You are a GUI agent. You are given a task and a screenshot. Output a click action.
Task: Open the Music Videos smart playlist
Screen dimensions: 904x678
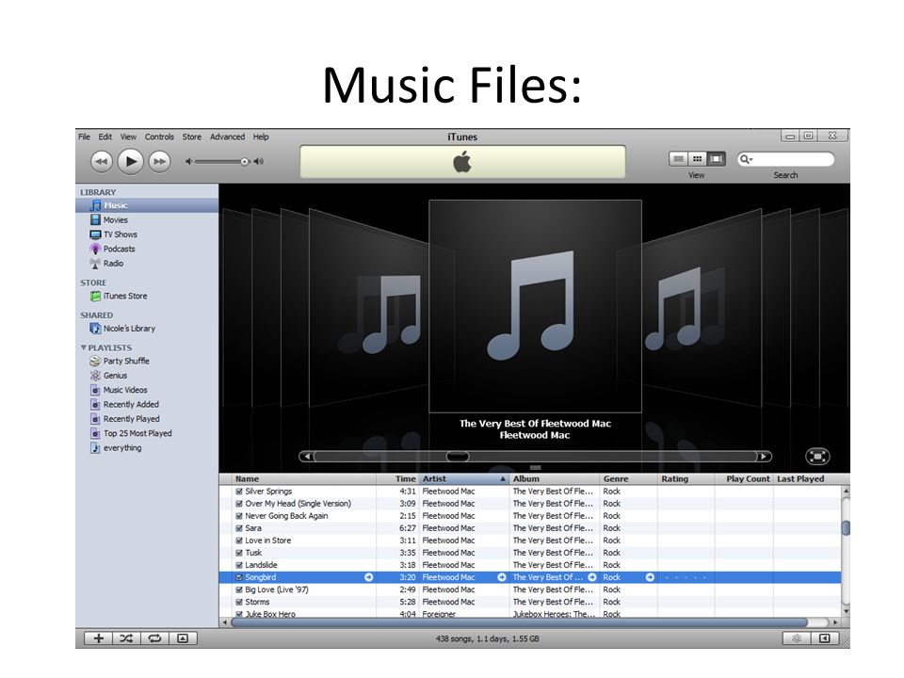(147, 390)
